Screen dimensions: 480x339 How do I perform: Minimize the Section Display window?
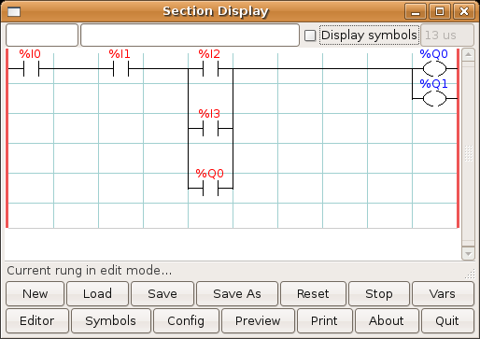(416, 12)
